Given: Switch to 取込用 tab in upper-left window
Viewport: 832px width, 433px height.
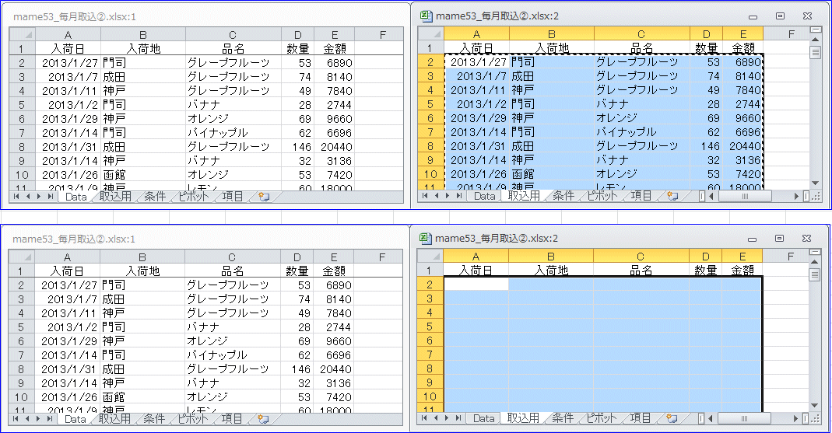Looking at the screenshot, I should click(x=115, y=197).
